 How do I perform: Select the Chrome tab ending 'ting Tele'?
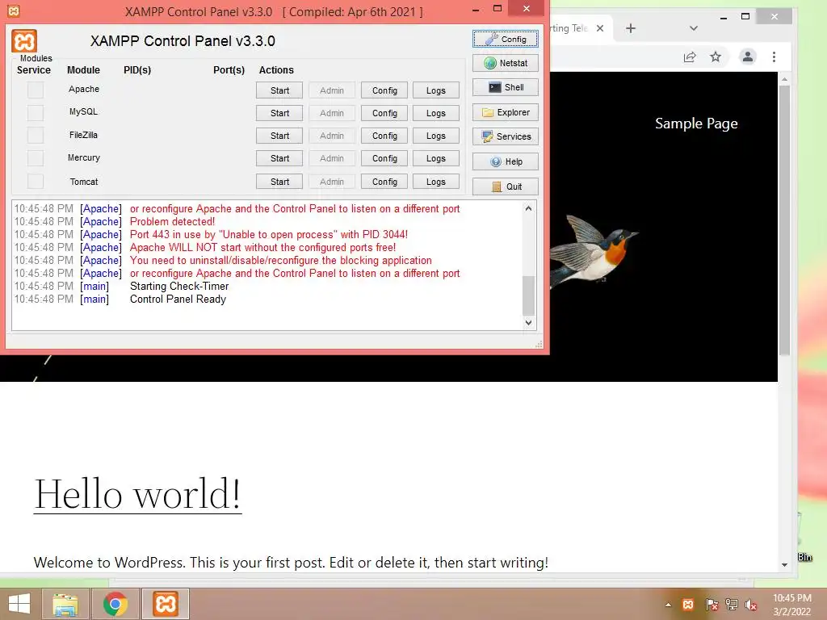(x=569, y=28)
